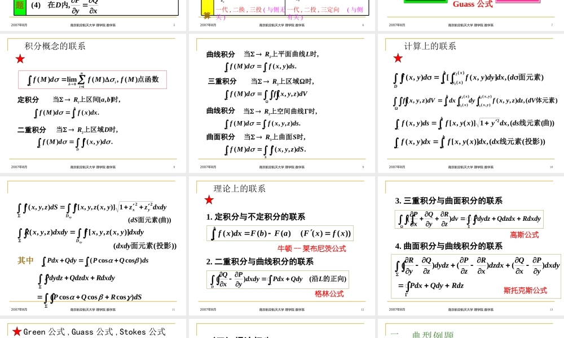
Task: Open the slide headed Green 公式, Guass 公式, Stokes 公式
Action: point(93,328)
